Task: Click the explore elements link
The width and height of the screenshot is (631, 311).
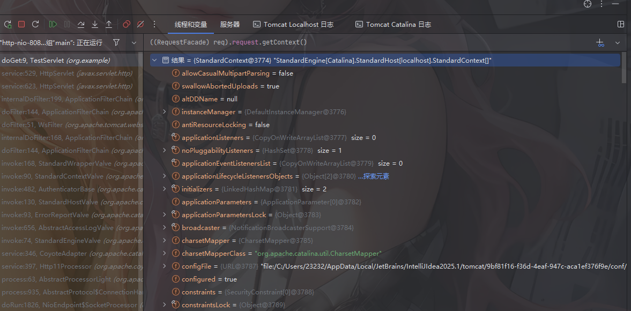Action: pos(373,176)
